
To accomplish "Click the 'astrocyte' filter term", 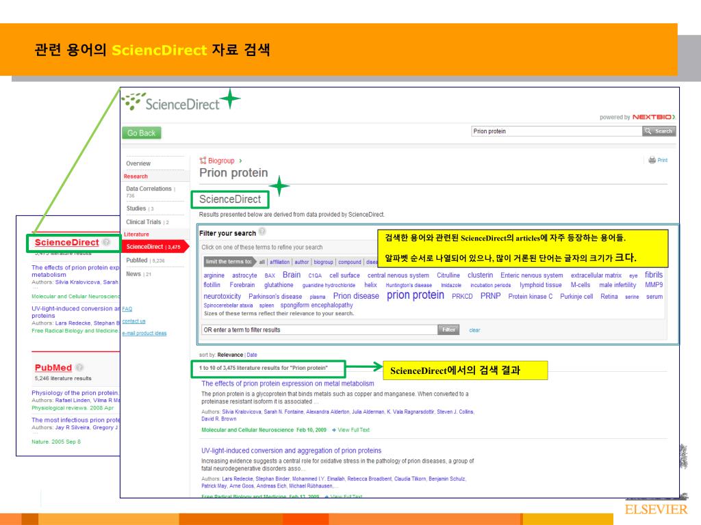I will coord(244,275).
